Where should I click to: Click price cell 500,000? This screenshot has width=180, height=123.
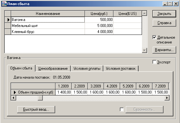(x=99, y=20)
